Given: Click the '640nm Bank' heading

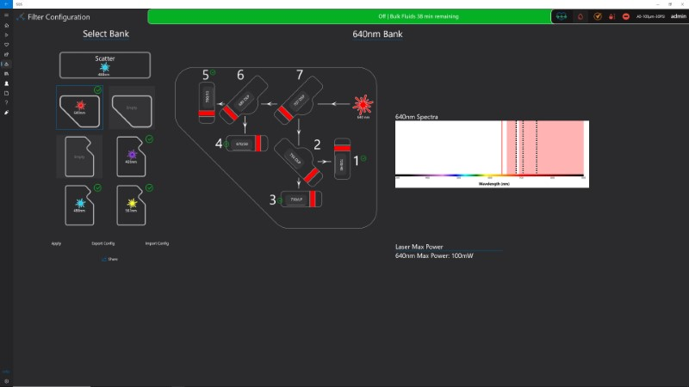Looking at the screenshot, I should tap(377, 34).
